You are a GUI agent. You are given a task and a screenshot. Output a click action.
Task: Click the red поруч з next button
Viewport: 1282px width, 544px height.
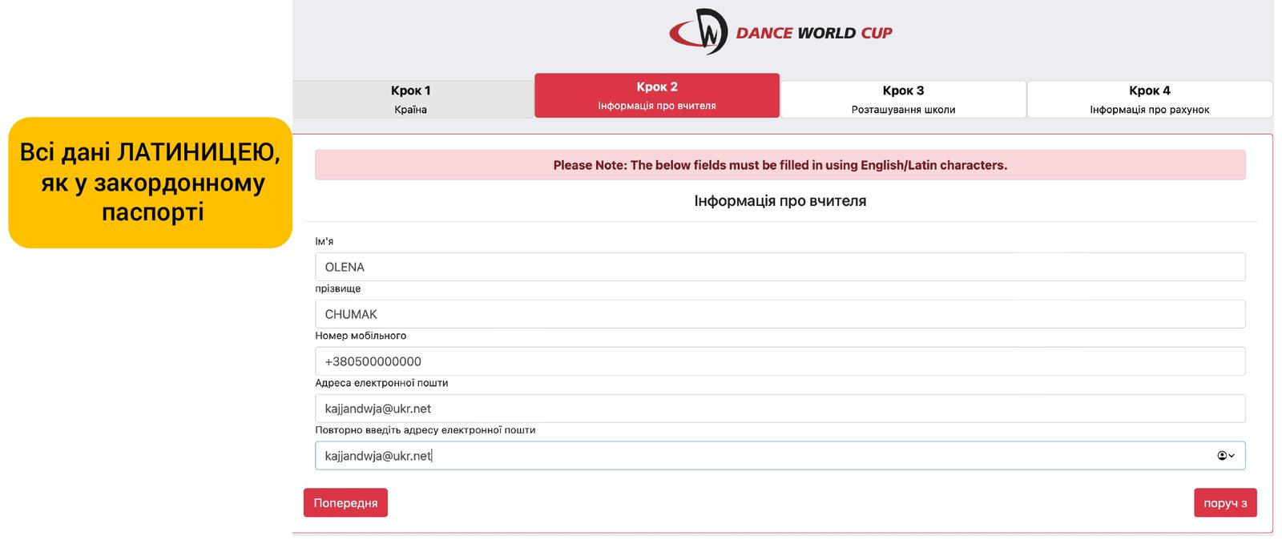1225,503
